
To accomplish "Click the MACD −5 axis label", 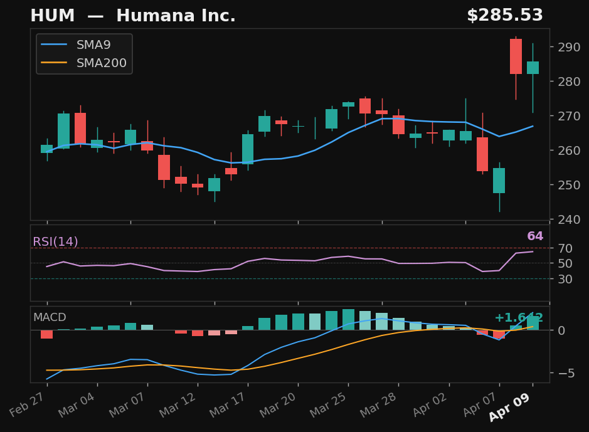I will click(566, 372).
